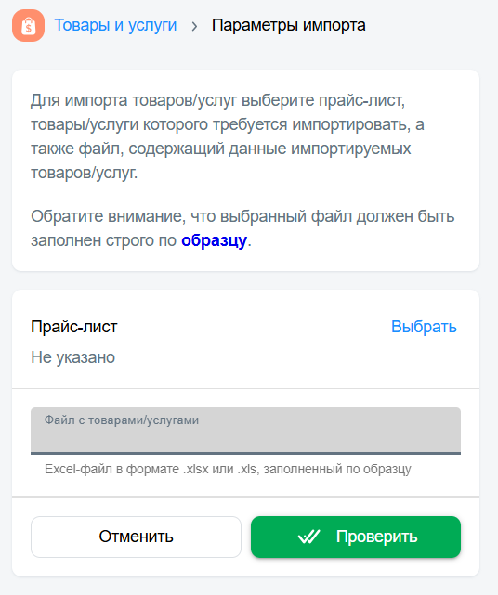The height and width of the screenshot is (595, 498).
Task: Open the образцу sample file link
Action: point(214,240)
